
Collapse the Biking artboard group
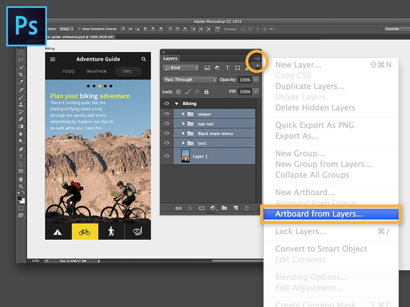[x=176, y=104]
